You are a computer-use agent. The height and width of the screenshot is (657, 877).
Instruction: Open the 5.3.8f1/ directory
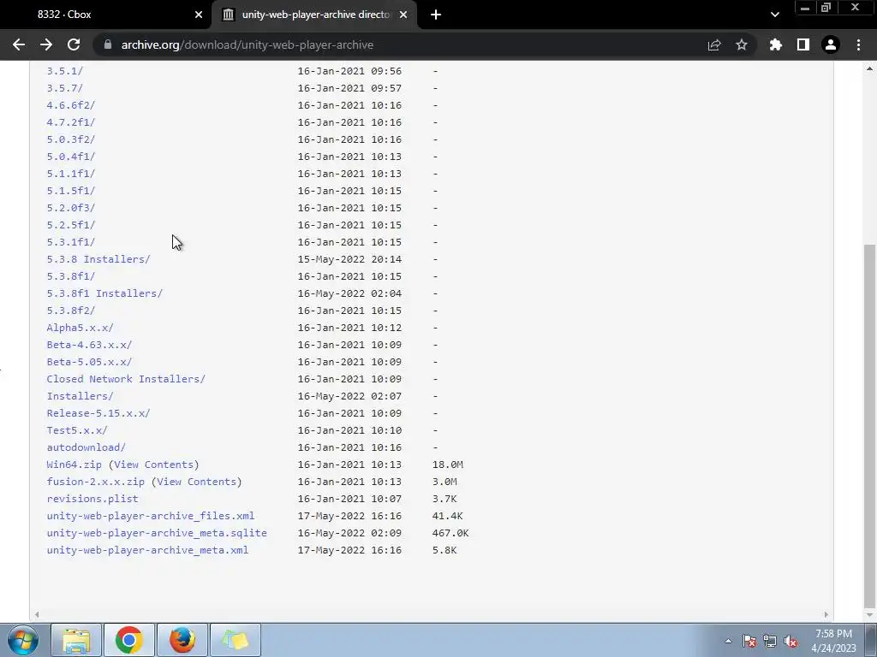click(71, 276)
